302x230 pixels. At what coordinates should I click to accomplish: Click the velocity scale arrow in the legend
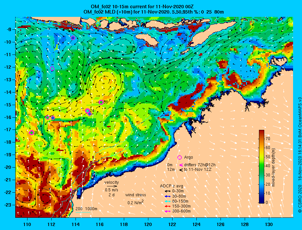pyautogui.click(x=112, y=186)
